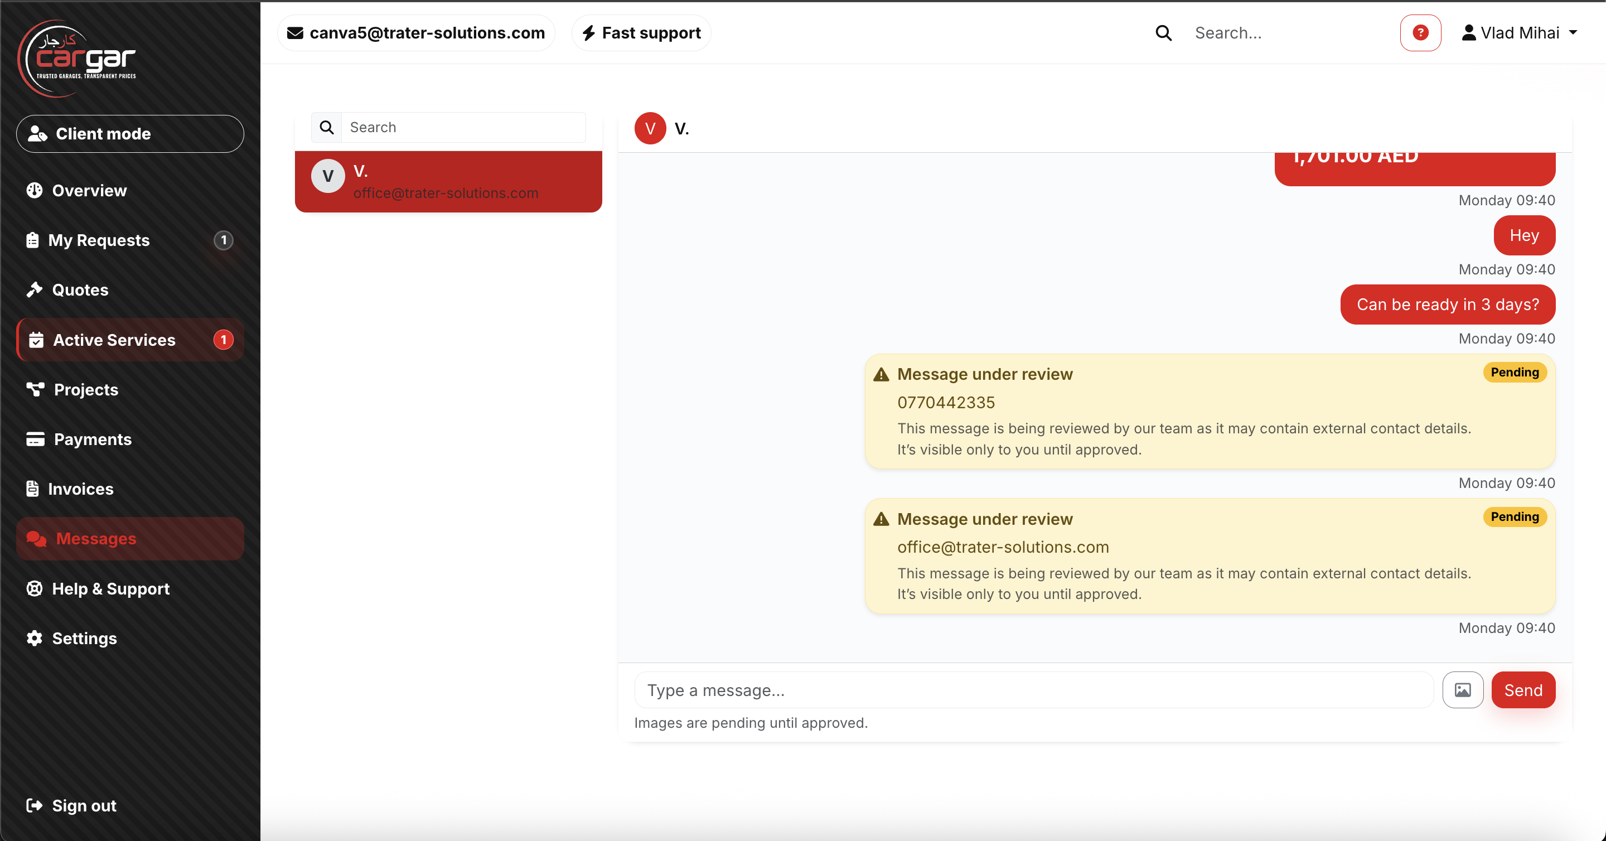The width and height of the screenshot is (1606, 841).
Task: Click the red help question mark icon
Action: click(1420, 32)
